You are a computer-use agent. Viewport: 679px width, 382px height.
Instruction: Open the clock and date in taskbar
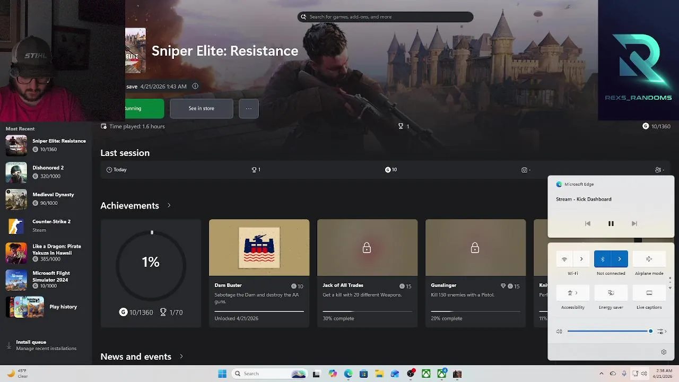tap(663, 374)
